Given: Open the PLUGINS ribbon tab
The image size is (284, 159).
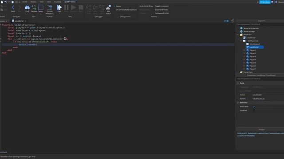Looking at the screenshot, I should [57, 2].
